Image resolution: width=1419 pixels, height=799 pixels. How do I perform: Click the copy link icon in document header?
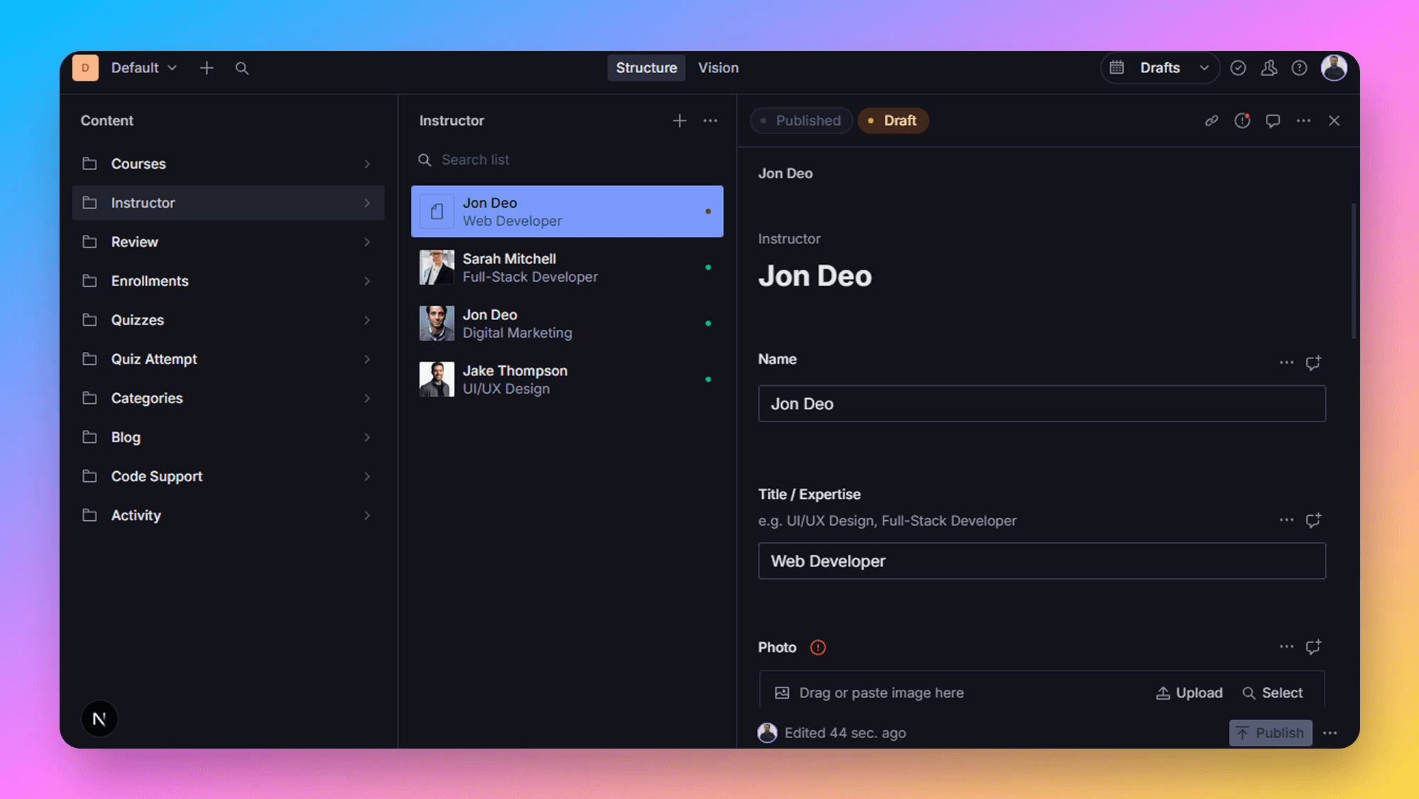1211,121
